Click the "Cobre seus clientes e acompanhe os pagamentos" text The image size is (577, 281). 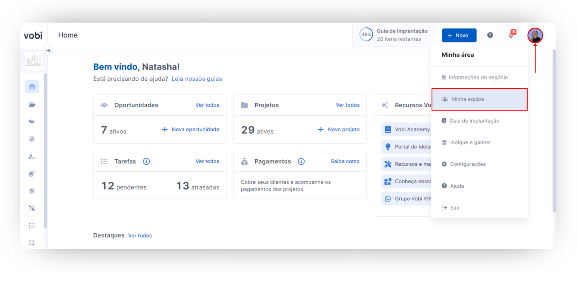click(x=286, y=186)
